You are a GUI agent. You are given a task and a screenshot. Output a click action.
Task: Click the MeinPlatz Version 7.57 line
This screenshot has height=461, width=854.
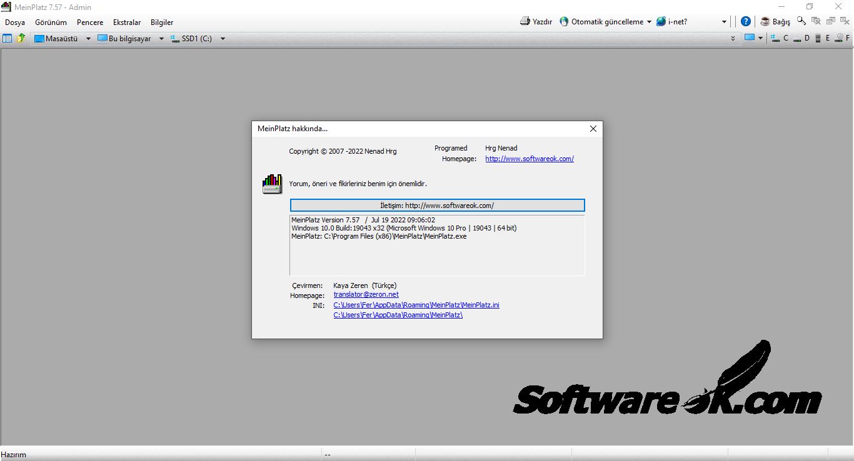point(363,220)
